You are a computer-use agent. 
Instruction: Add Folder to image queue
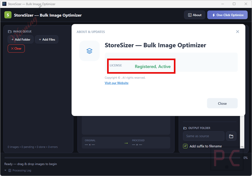click(x=20, y=39)
